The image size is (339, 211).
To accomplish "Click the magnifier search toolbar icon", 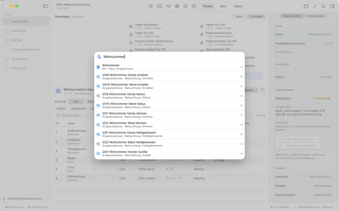I will [323, 6].
